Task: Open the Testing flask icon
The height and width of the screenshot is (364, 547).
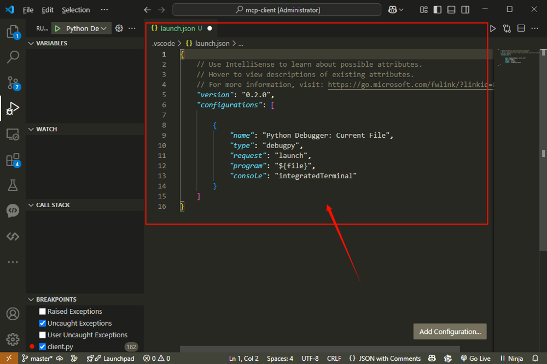Action: tap(13, 185)
